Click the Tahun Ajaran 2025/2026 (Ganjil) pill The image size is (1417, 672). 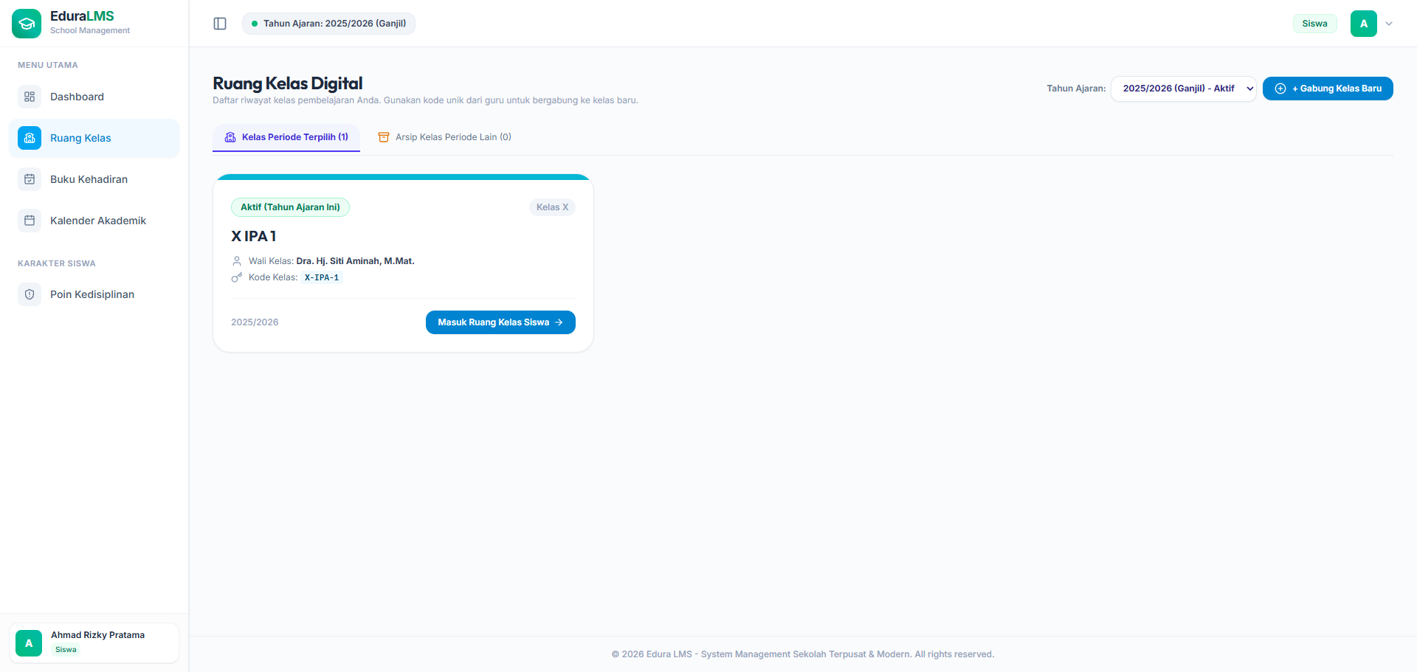tap(328, 24)
